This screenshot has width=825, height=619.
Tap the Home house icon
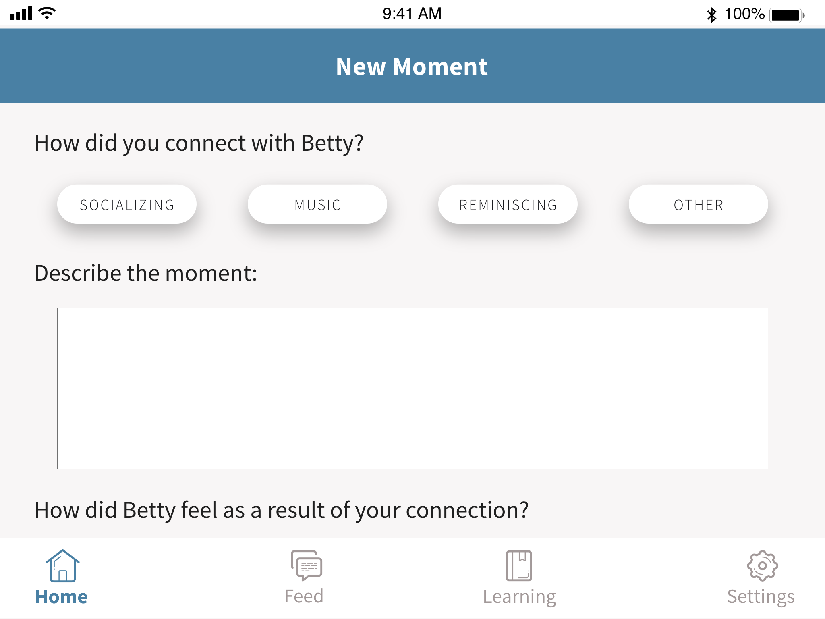pyautogui.click(x=62, y=566)
